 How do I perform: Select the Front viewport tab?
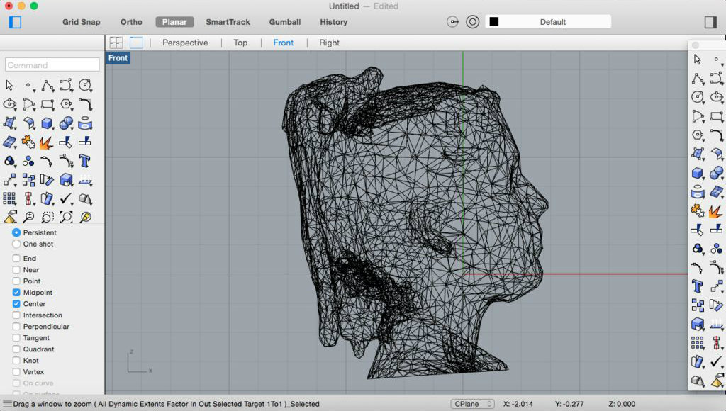point(284,43)
